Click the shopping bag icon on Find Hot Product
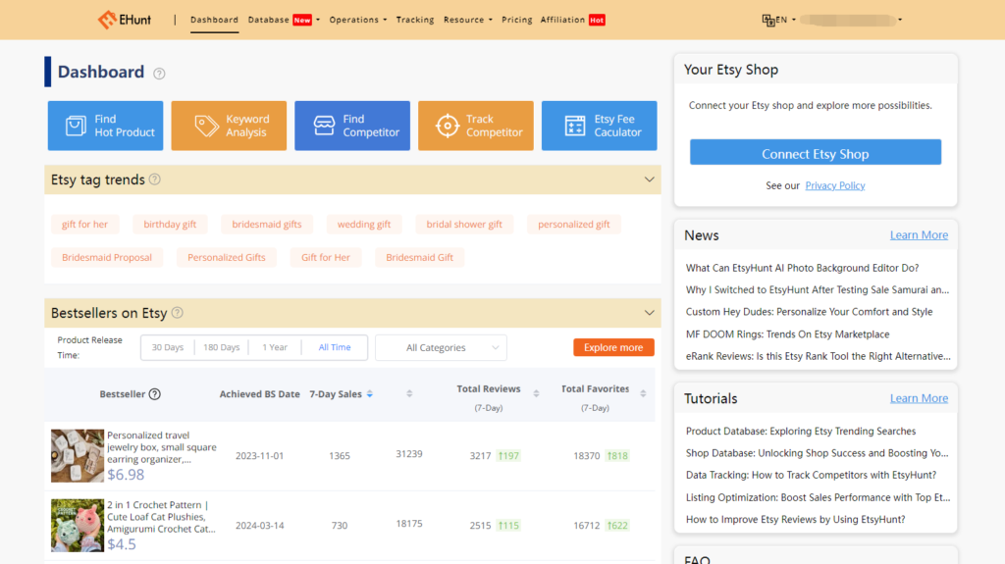 click(x=76, y=126)
